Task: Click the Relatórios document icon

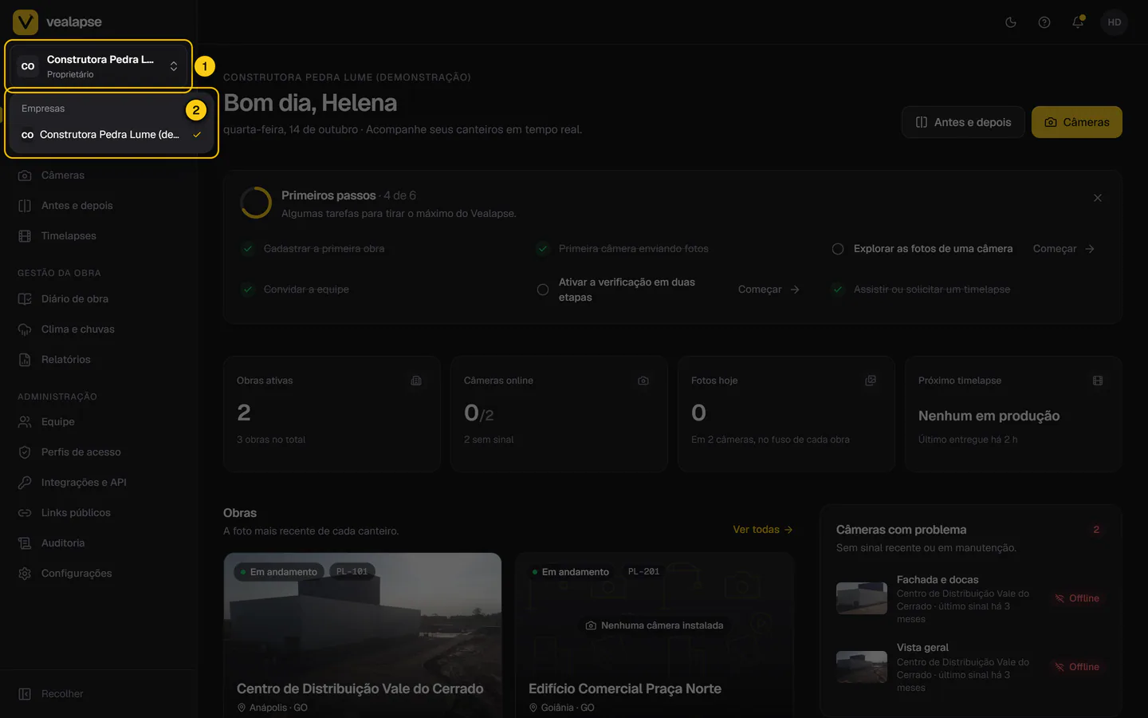Action: tap(25, 360)
